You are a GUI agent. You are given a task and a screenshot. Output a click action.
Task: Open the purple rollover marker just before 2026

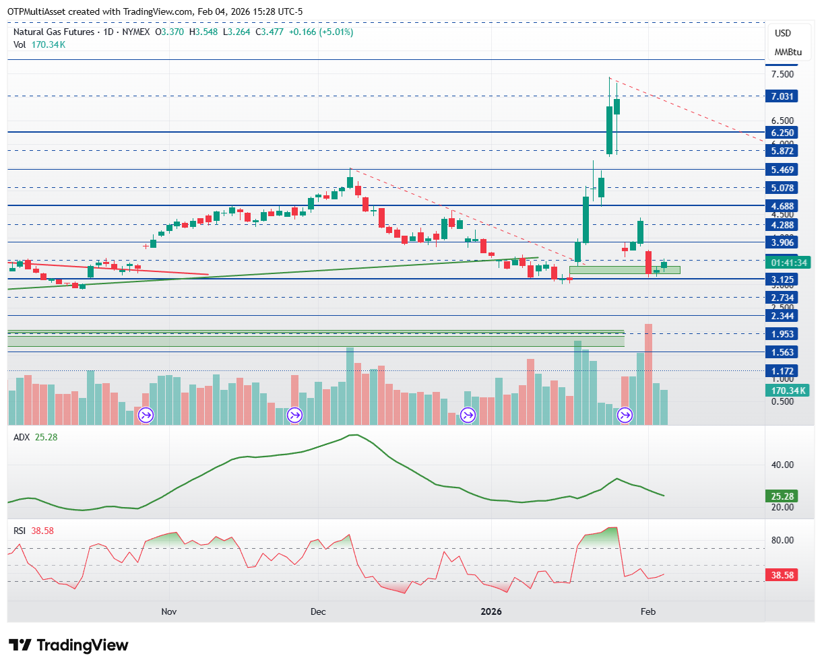pyautogui.click(x=468, y=415)
